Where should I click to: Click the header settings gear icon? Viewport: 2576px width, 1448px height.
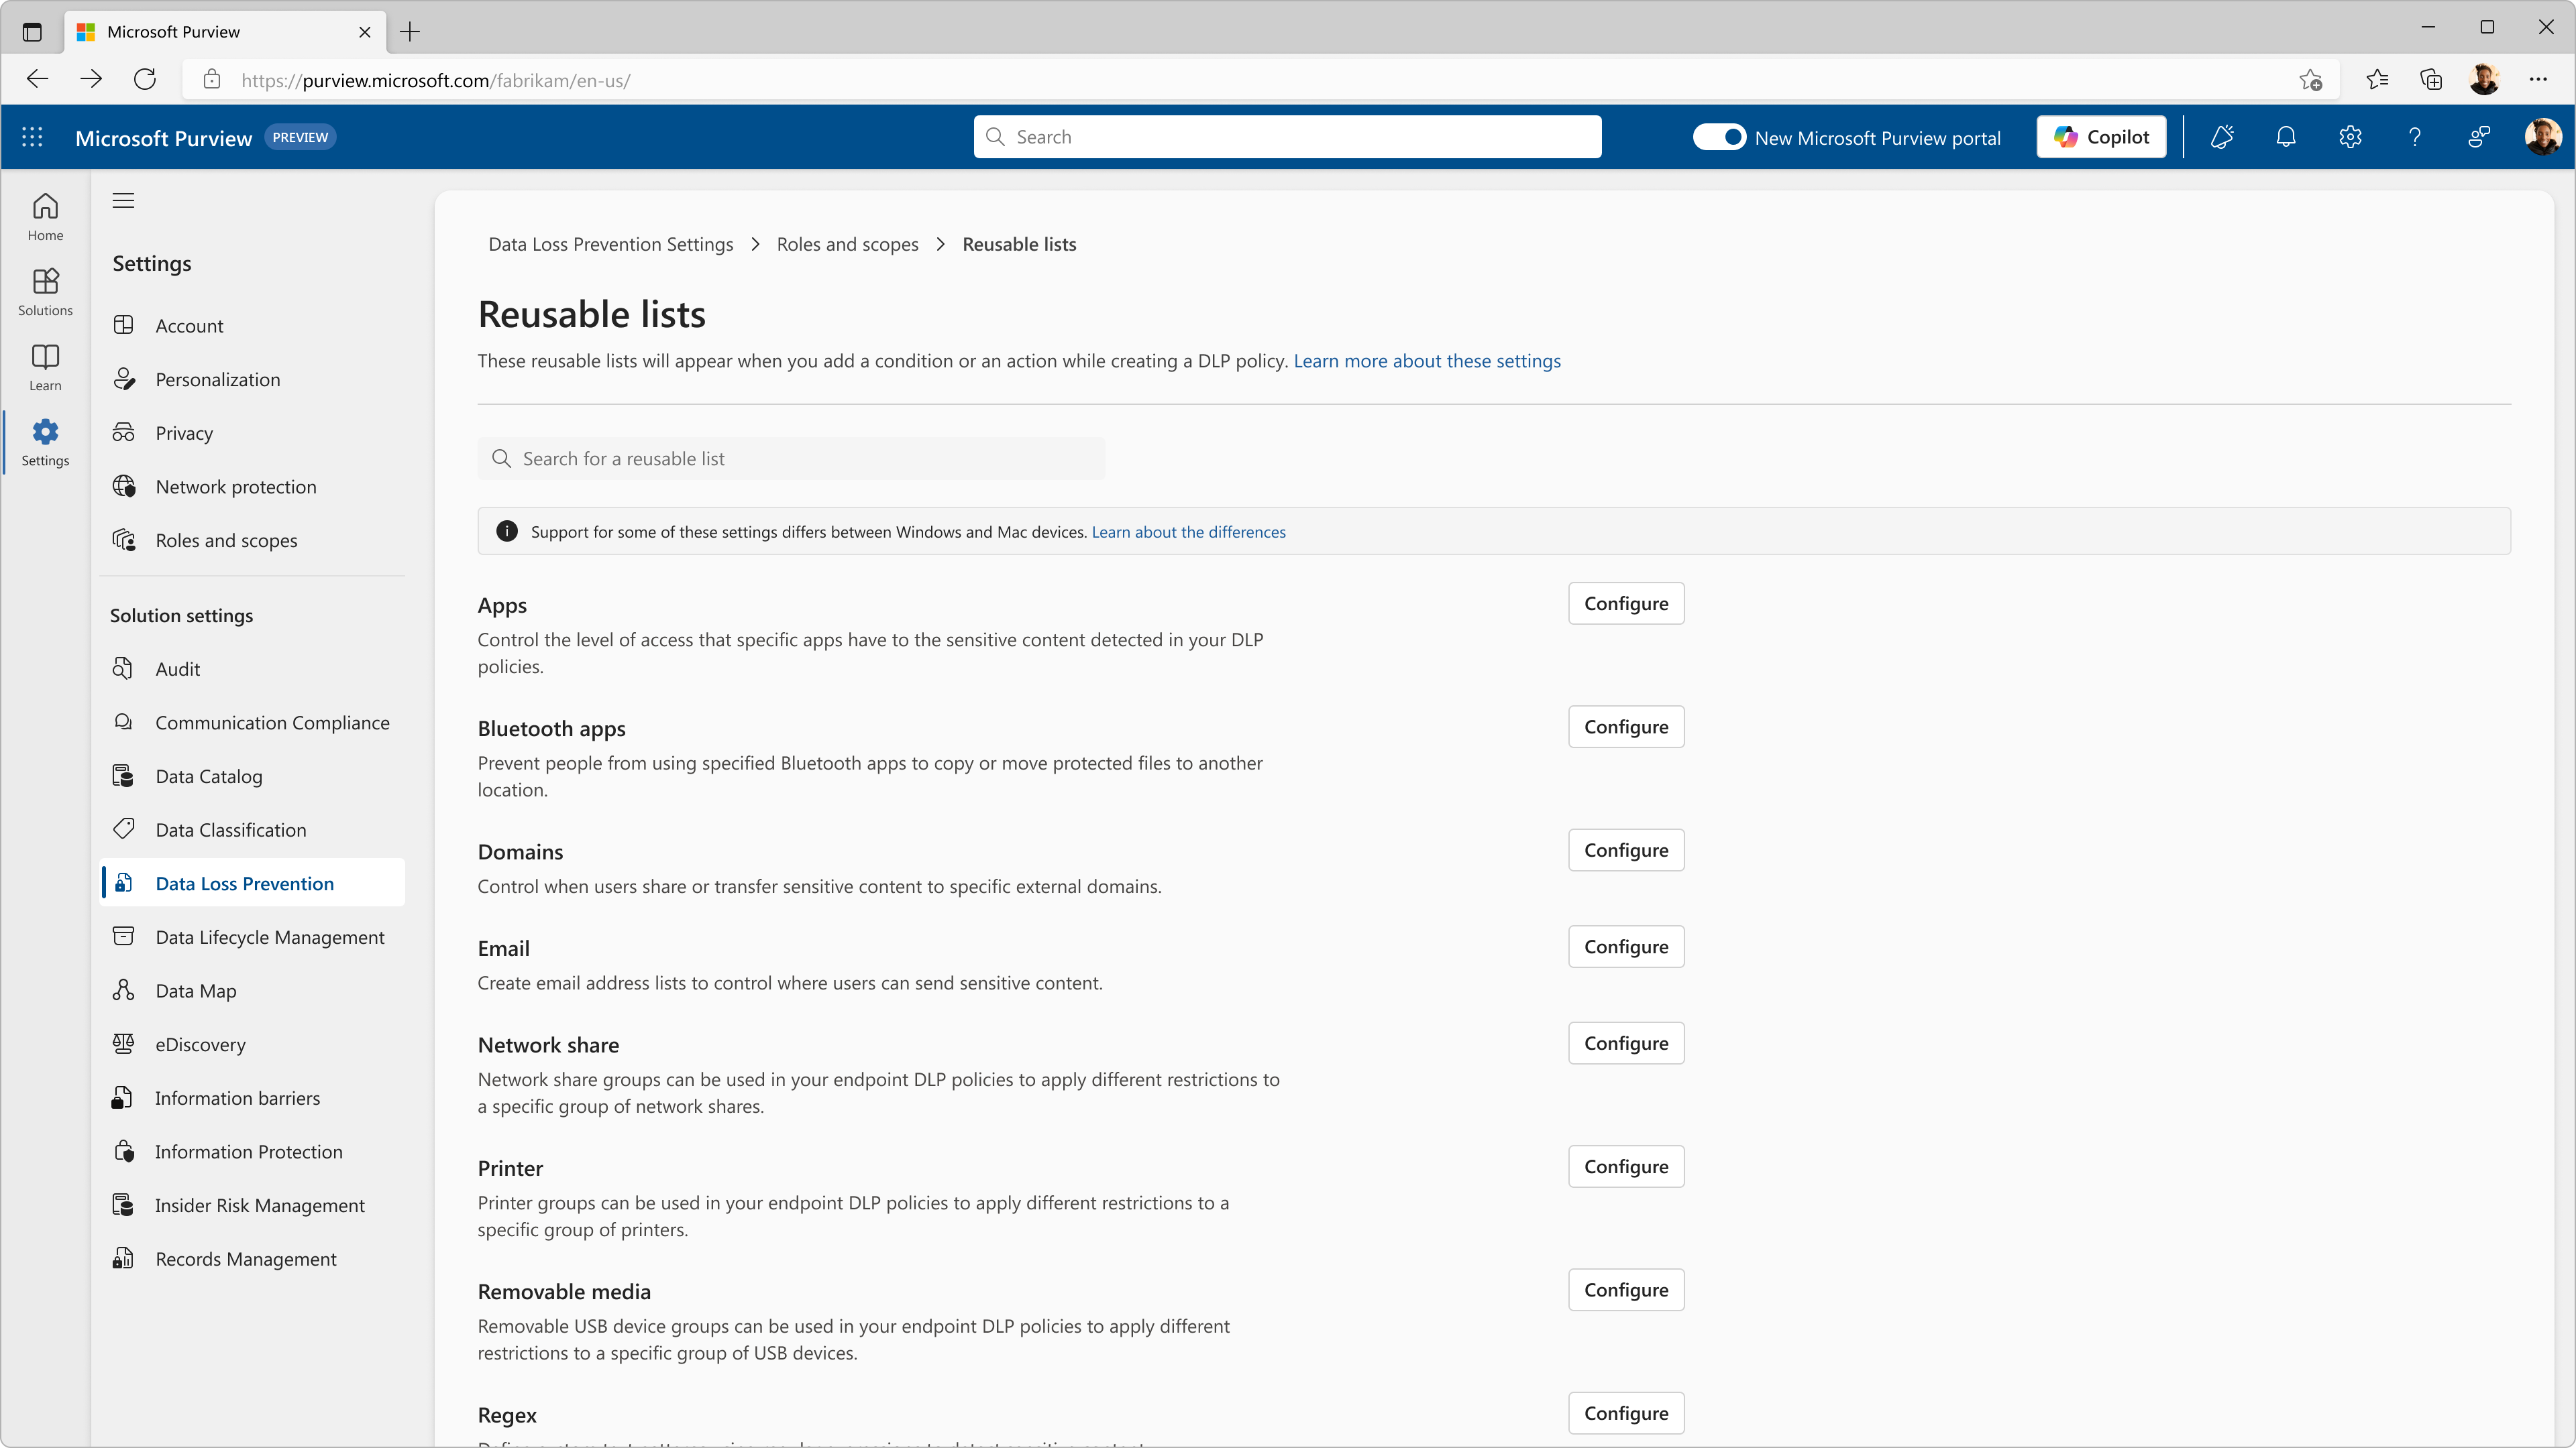(2350, 137)
